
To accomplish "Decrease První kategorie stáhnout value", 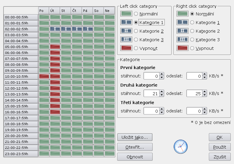I will pyautogui.click(x=162, y=77).
